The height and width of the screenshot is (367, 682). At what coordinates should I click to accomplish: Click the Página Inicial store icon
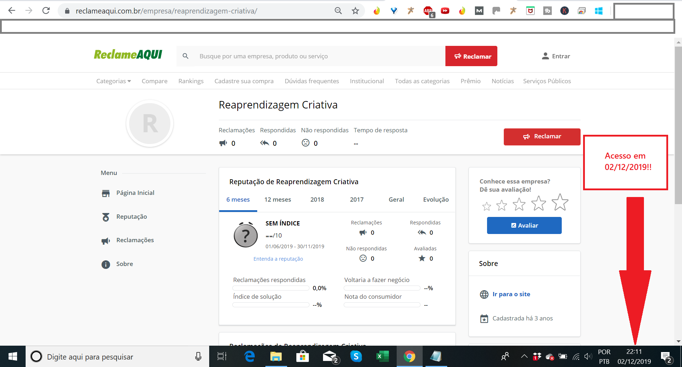pyautogui.click(x=106, y=193)
